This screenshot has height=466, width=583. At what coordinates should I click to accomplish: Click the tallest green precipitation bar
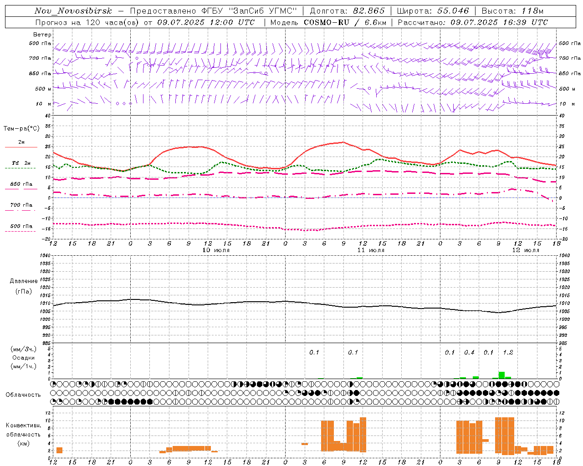coord(501,375)
